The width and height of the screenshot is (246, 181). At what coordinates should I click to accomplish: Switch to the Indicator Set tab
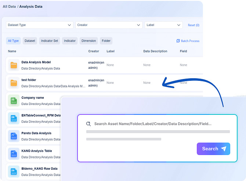point(49,41)
